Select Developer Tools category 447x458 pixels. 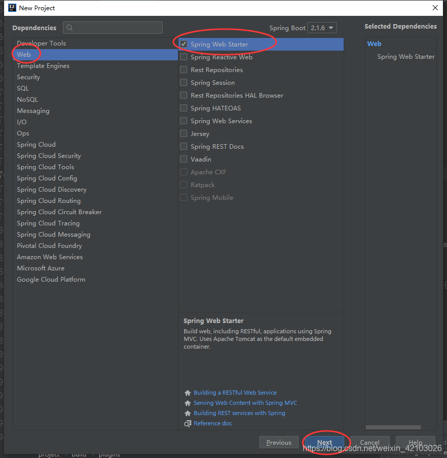pos(95,43)
